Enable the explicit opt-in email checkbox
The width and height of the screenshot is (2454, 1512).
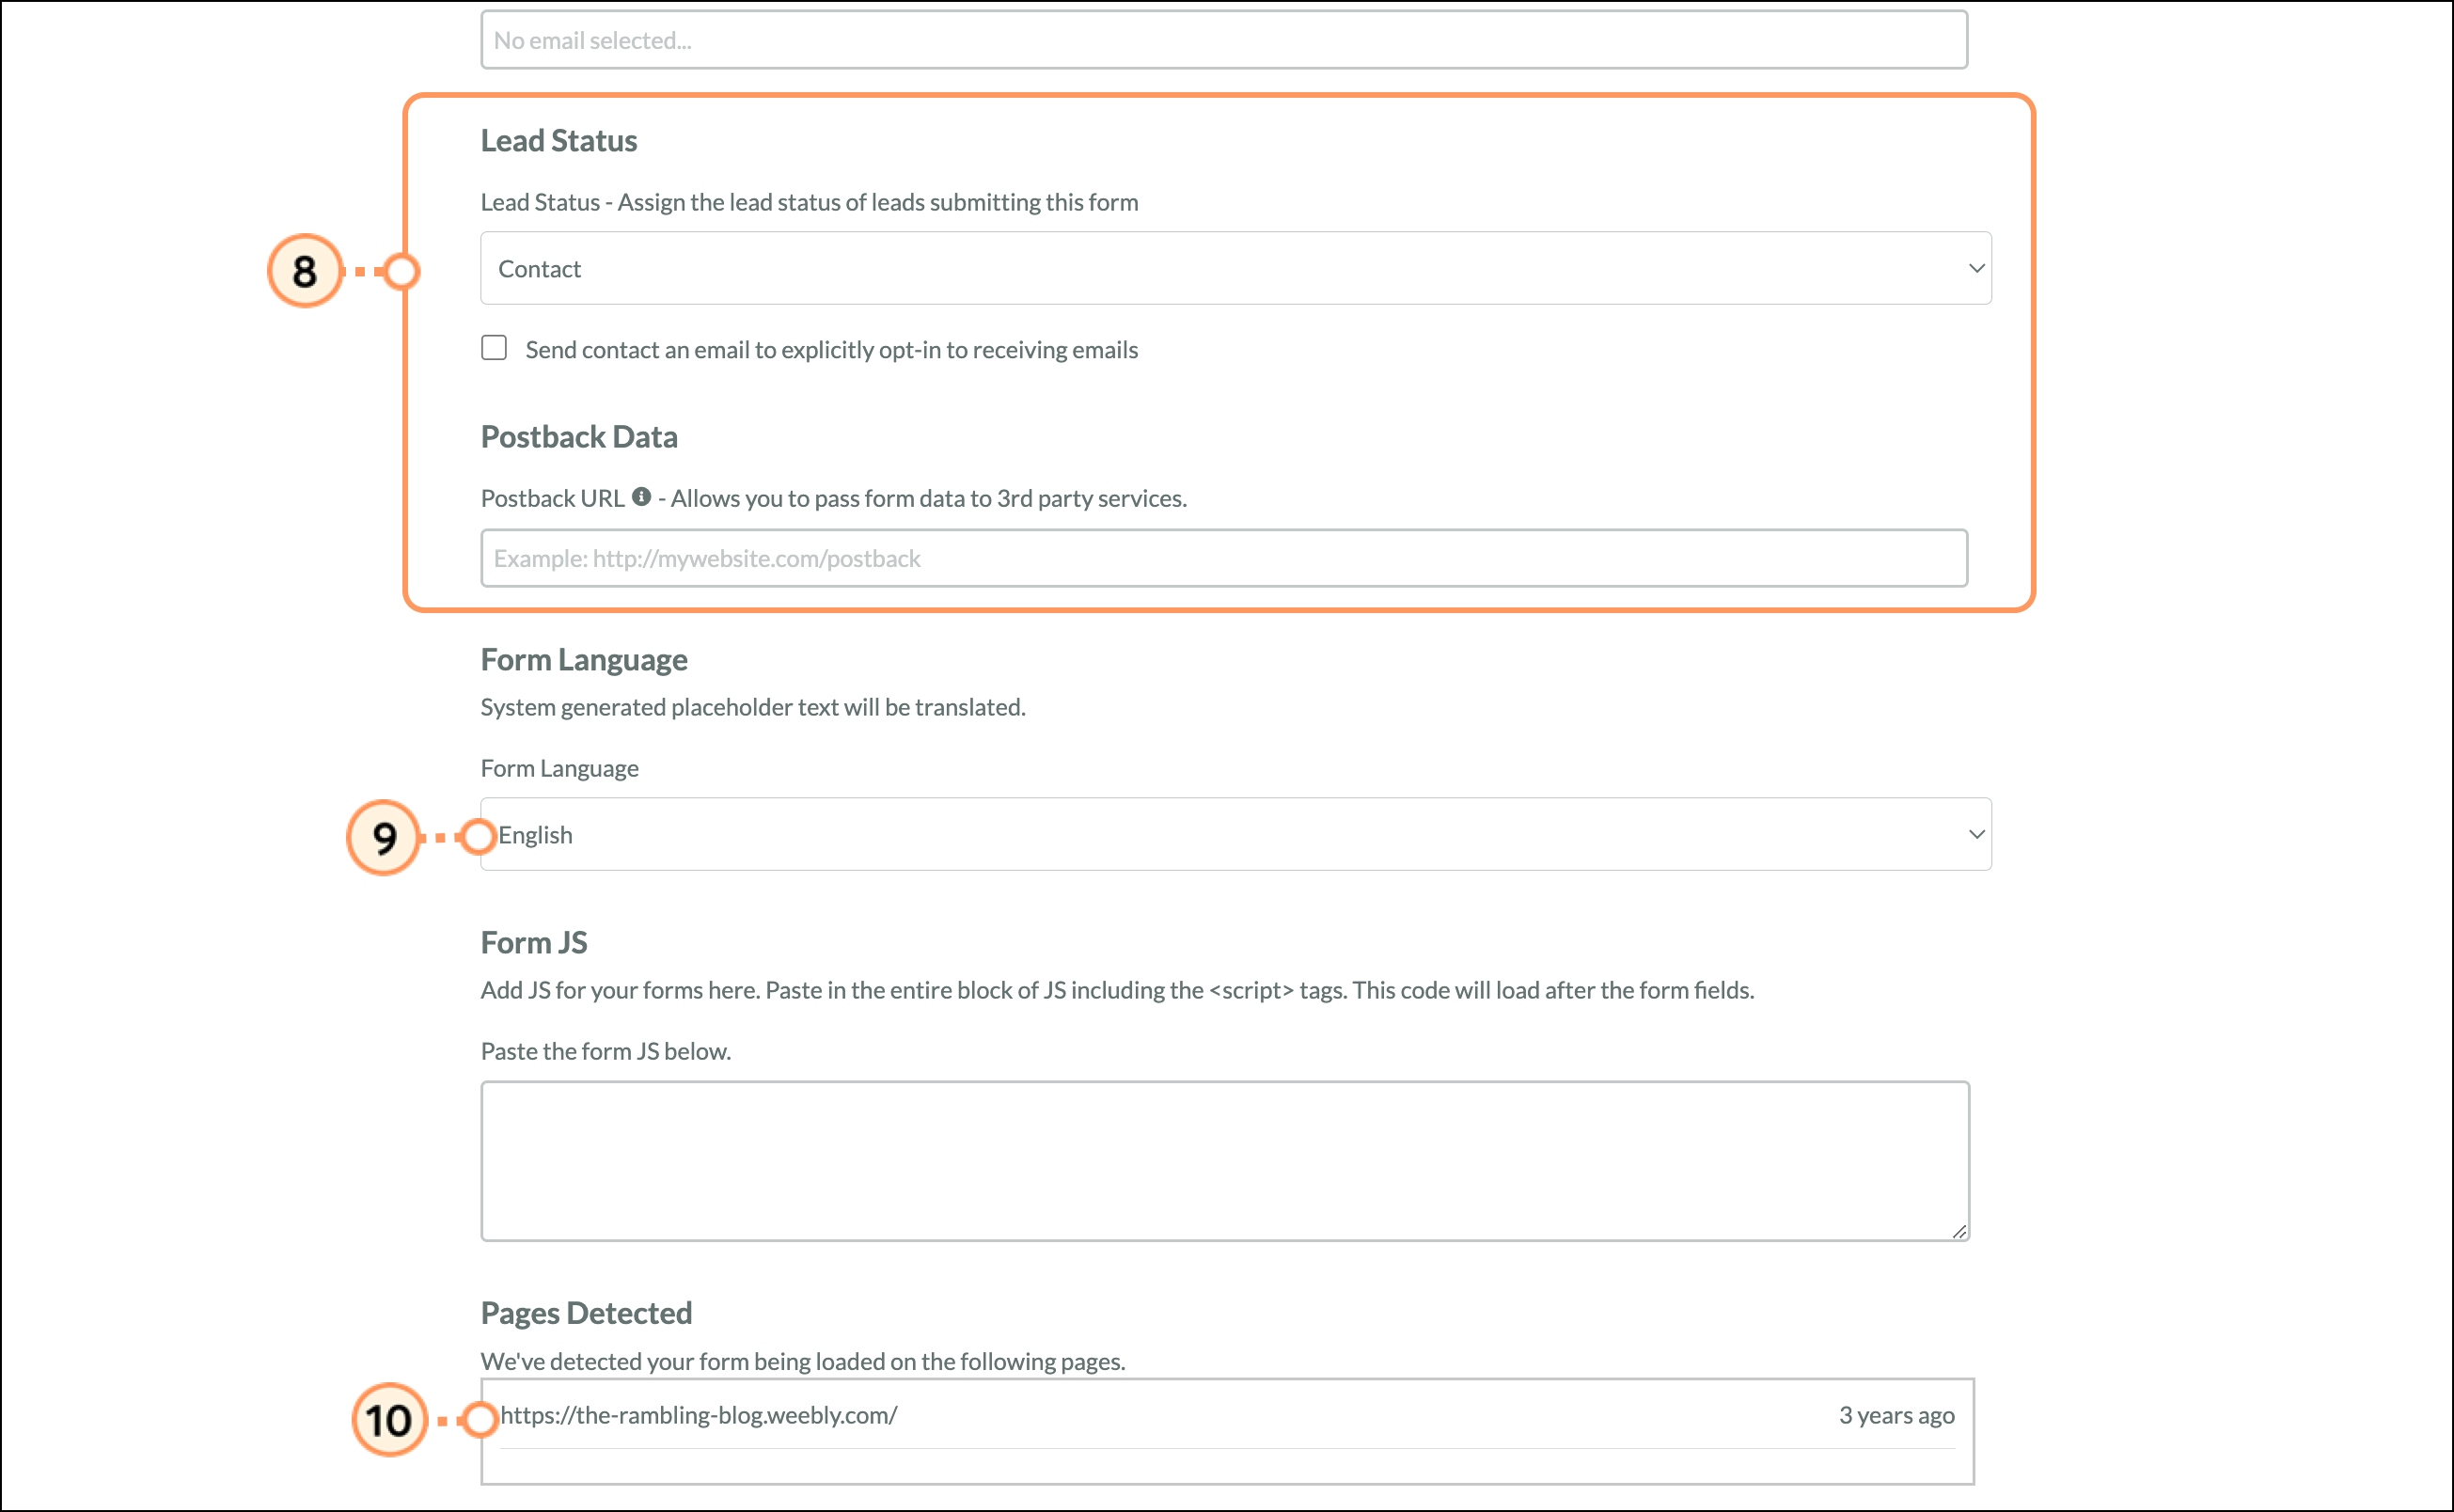(494, 348)
